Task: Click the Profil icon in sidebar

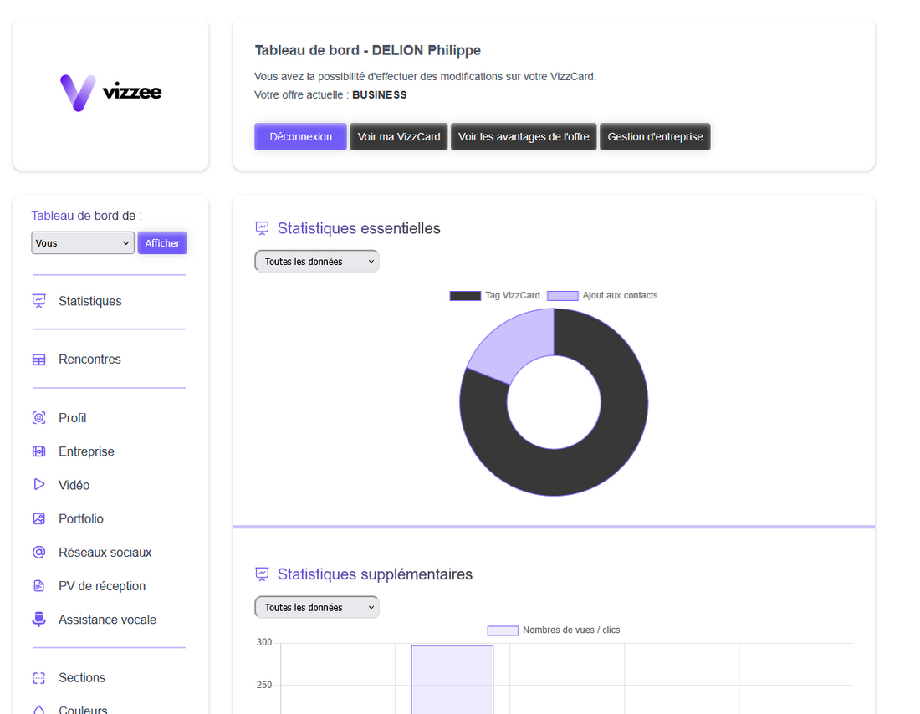Action: tap(38, 418)
